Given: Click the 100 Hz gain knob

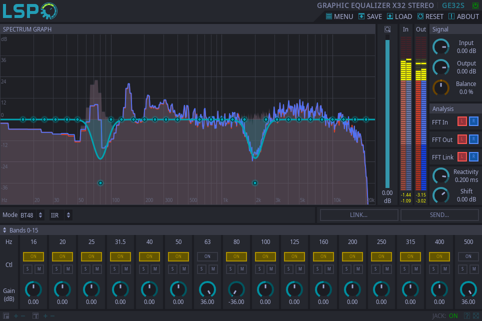Looking at the screenshot, I should pyautogui.click(x=265, y=289).
